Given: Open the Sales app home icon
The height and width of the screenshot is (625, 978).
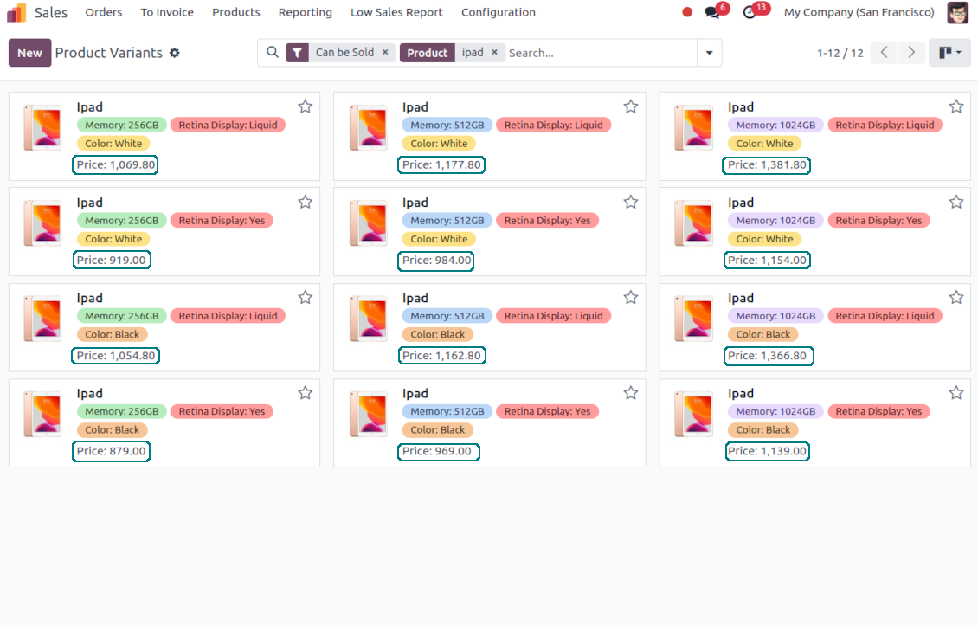Looking at the screenshot, I should coord(16,12).
